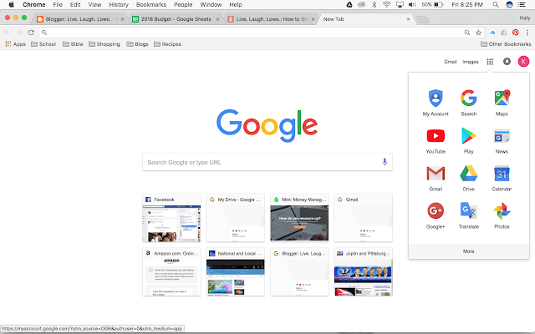Open the My Drive - Google tile

click(236, 217)
